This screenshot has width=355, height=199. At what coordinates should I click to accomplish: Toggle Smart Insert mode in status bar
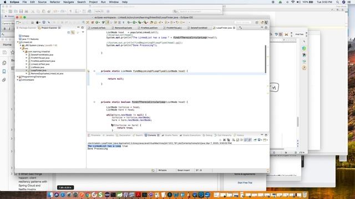click(184, 170)
